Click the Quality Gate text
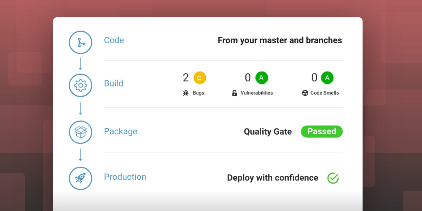 [268, 132]
